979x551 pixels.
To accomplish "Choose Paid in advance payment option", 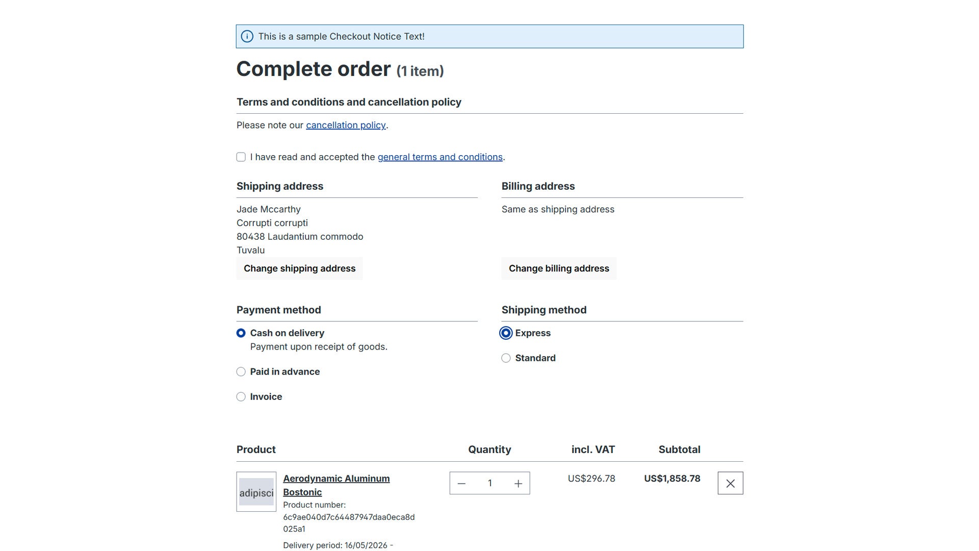I will pyautogui.click(x=241, y=372).
